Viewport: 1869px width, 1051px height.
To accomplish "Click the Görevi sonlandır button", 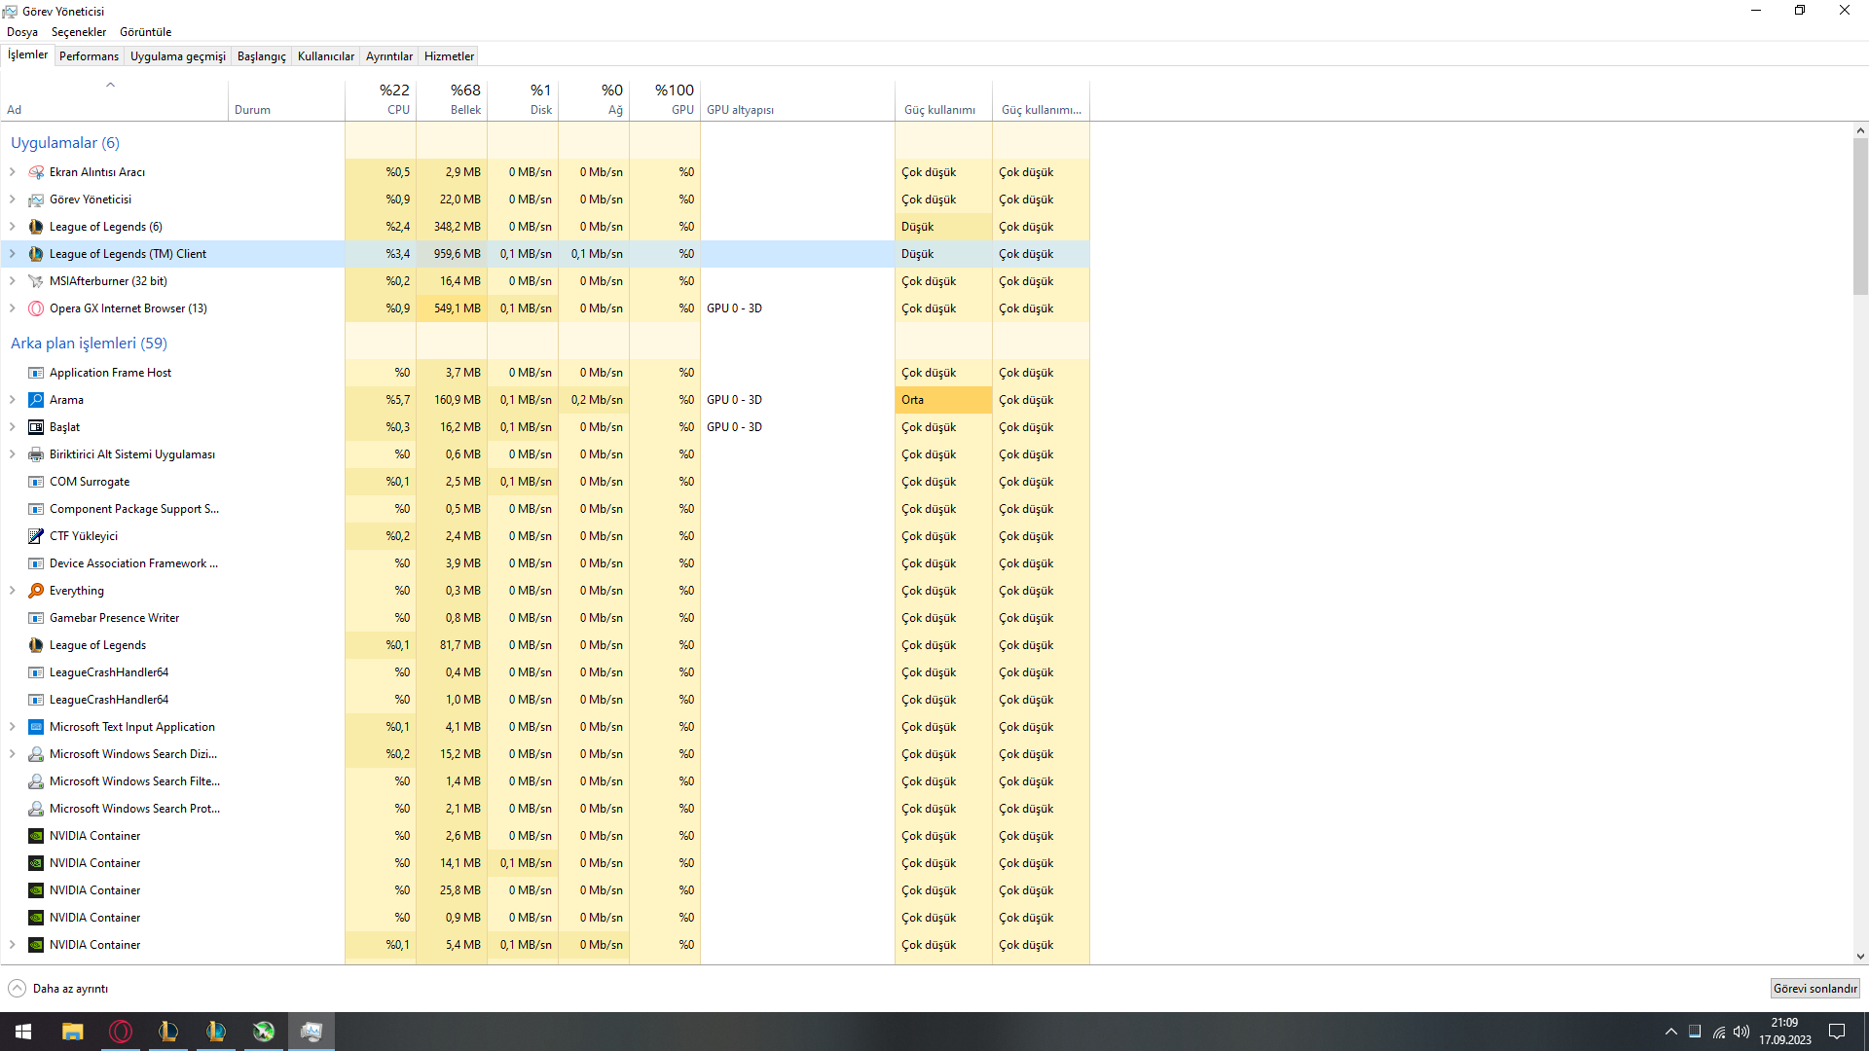I will [1814, 989].
